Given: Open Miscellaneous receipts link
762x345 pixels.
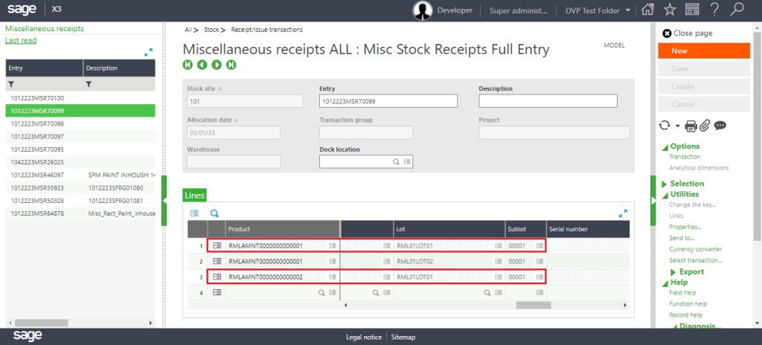Looking at the screenshot, I should (x=44, y=29).
